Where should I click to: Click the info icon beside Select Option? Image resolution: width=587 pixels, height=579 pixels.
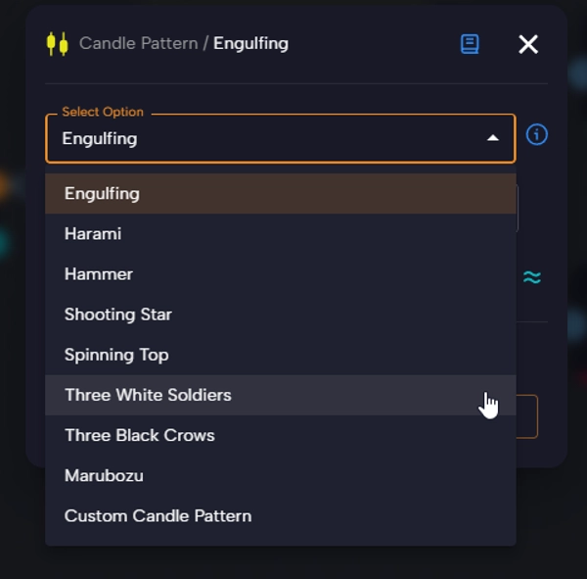pyautogui.click(x=536, y=134)
